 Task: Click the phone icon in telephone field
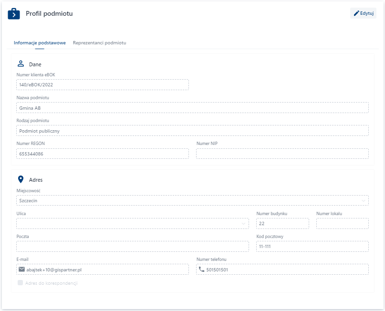[x=201, y=270]
